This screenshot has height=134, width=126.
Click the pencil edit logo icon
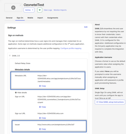coord(21,5)
